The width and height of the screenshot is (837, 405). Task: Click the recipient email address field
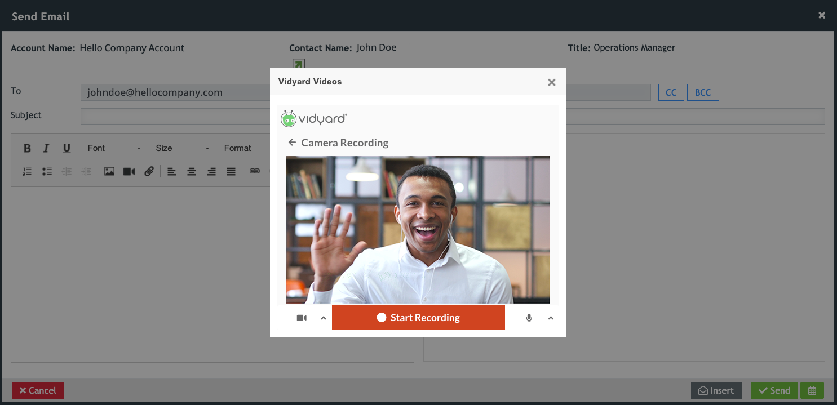(x=175, y=92)
